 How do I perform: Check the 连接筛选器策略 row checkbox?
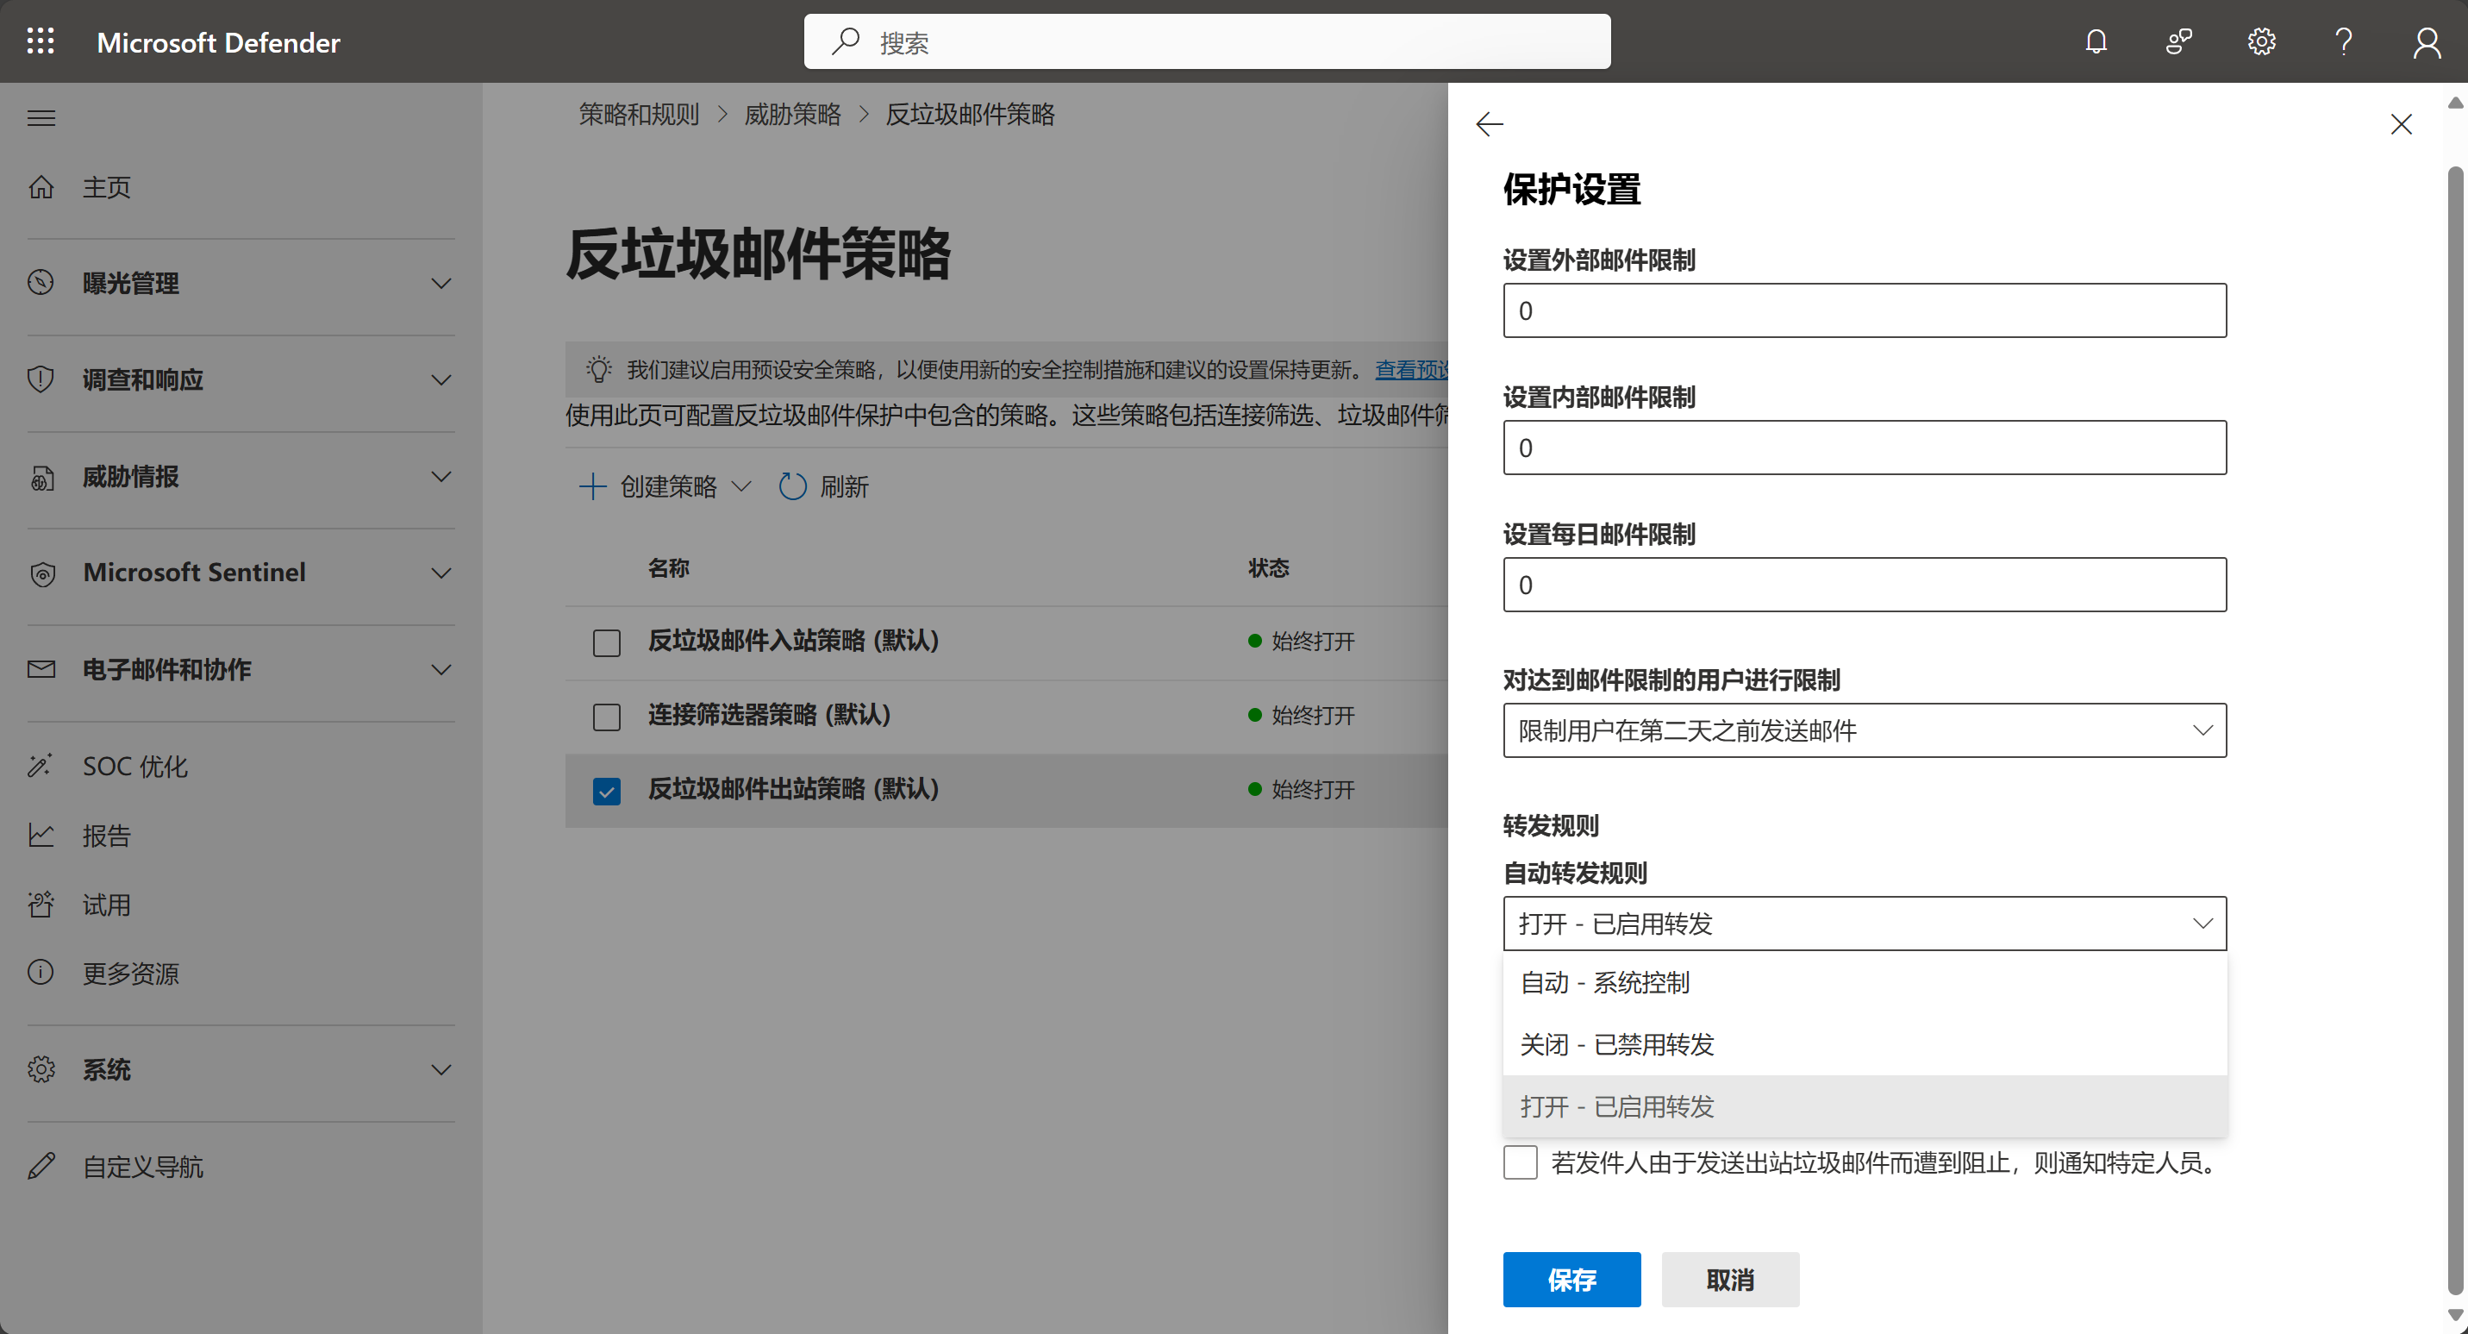coord(607,716)
